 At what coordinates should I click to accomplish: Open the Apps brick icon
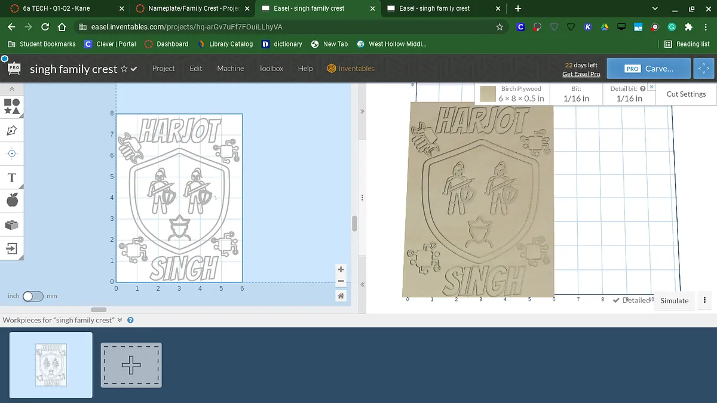(12, 224)
